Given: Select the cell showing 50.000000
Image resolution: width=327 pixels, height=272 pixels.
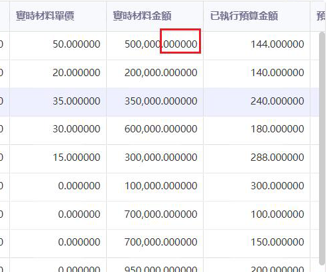Looking at the screenshot, I should point(58,44).
